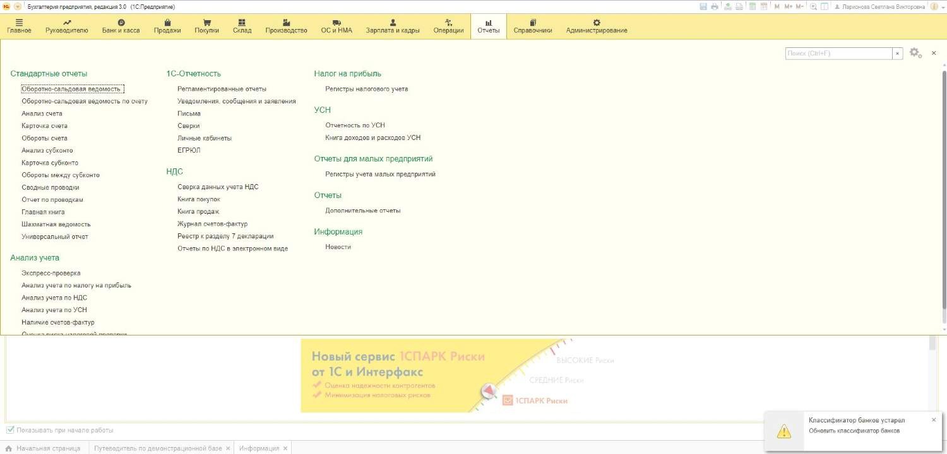Toggle the Показывать при начале работы checkbox
Viewport: 947px width, 454px height.
click(10, 430)
